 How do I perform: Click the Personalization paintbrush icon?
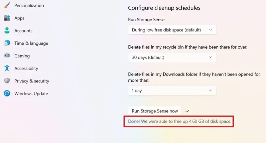[x=7, y=6]
